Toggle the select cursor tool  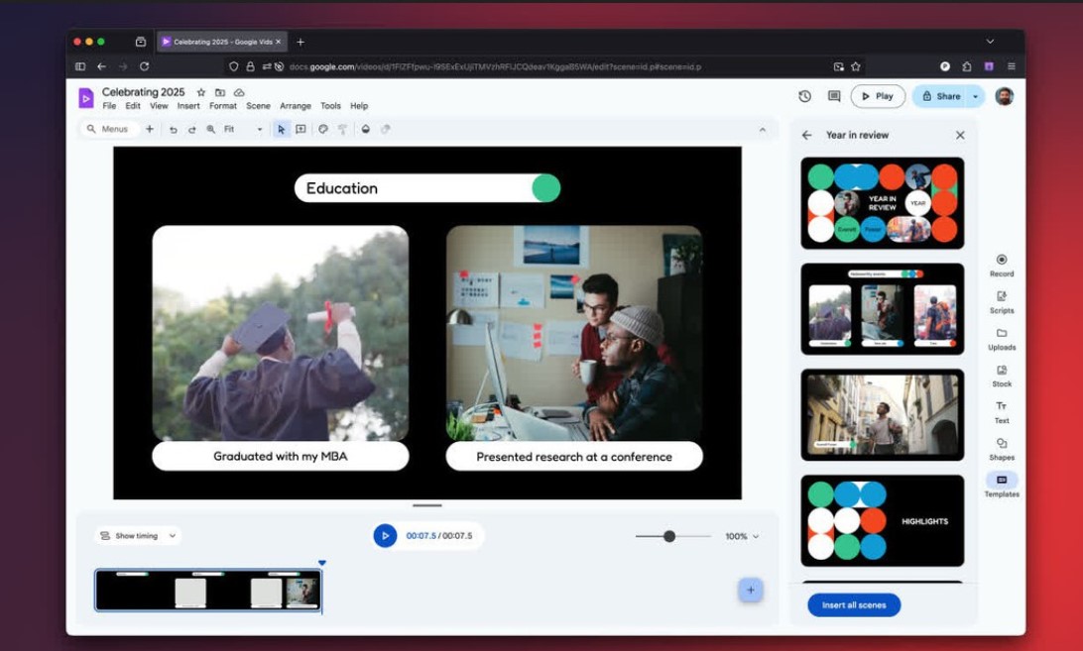pos(282,130)
